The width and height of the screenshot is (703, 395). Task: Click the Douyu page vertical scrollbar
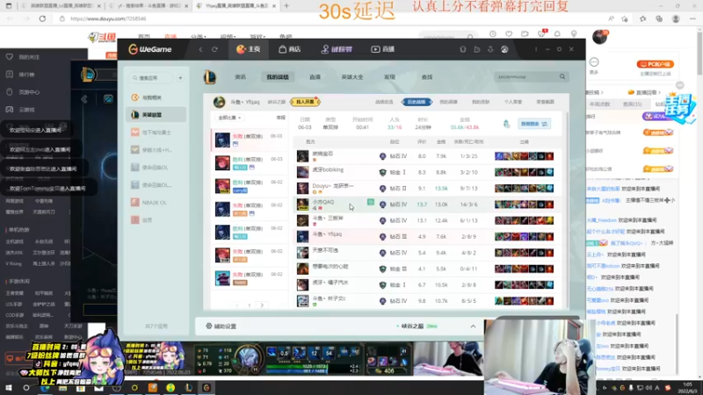coord(699,52)
